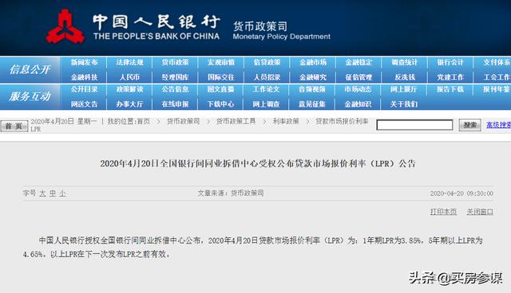
Task: Open the 党建工作 navigation item
Action: tap(450, 77)
